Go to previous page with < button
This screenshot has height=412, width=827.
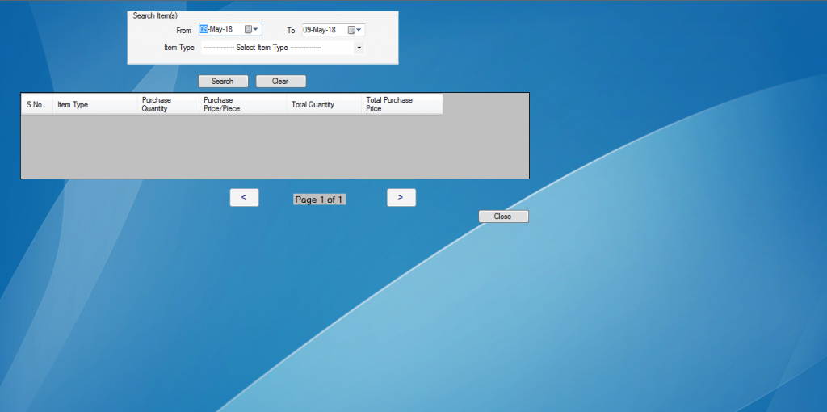(x=244, y=197)
